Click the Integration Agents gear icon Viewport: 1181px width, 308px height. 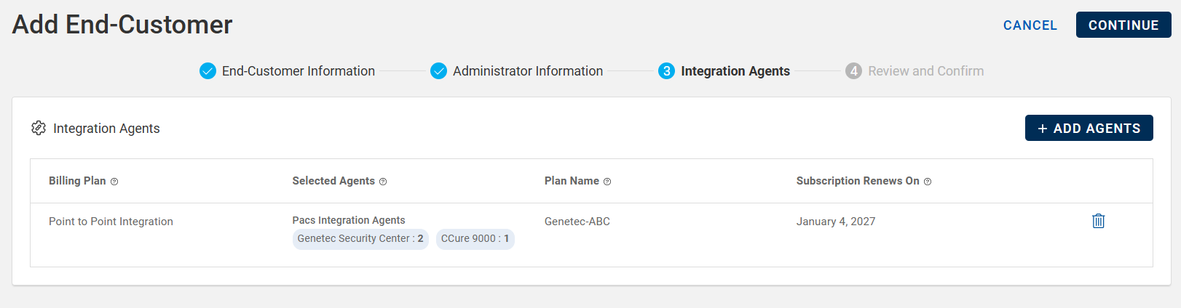pyautogui.click(x=39, y=129)
